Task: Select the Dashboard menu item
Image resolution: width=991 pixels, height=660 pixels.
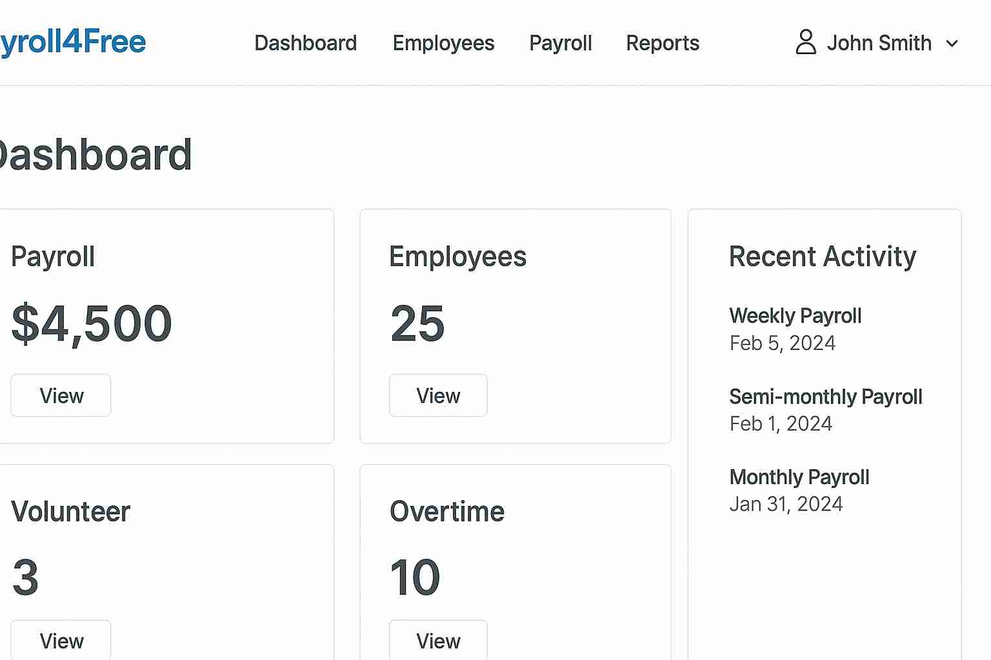Action: 306,43
